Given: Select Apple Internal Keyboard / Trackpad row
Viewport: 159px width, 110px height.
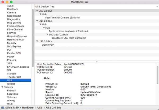Looking at the screenshot, I should coord(97,31).
